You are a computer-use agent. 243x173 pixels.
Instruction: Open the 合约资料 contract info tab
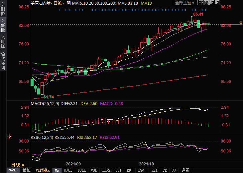click(3, 61)
